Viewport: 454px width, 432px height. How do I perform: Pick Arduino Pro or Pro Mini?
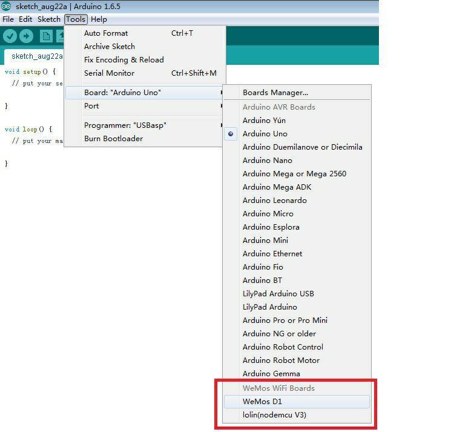point(297,321)
